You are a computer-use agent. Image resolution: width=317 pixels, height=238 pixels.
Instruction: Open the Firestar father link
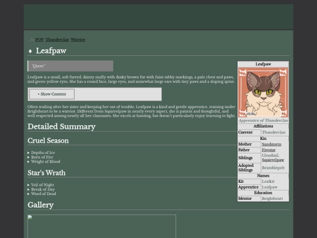269,150
